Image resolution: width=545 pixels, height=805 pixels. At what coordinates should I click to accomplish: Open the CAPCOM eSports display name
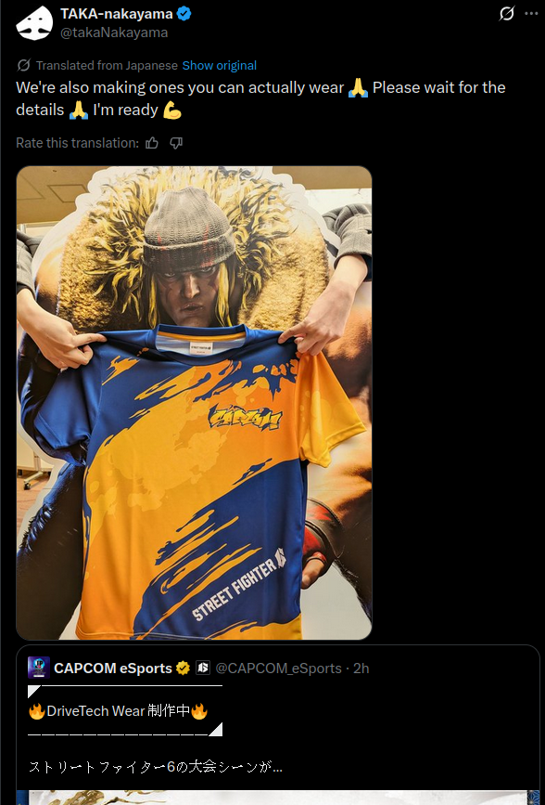pos(113,668)
